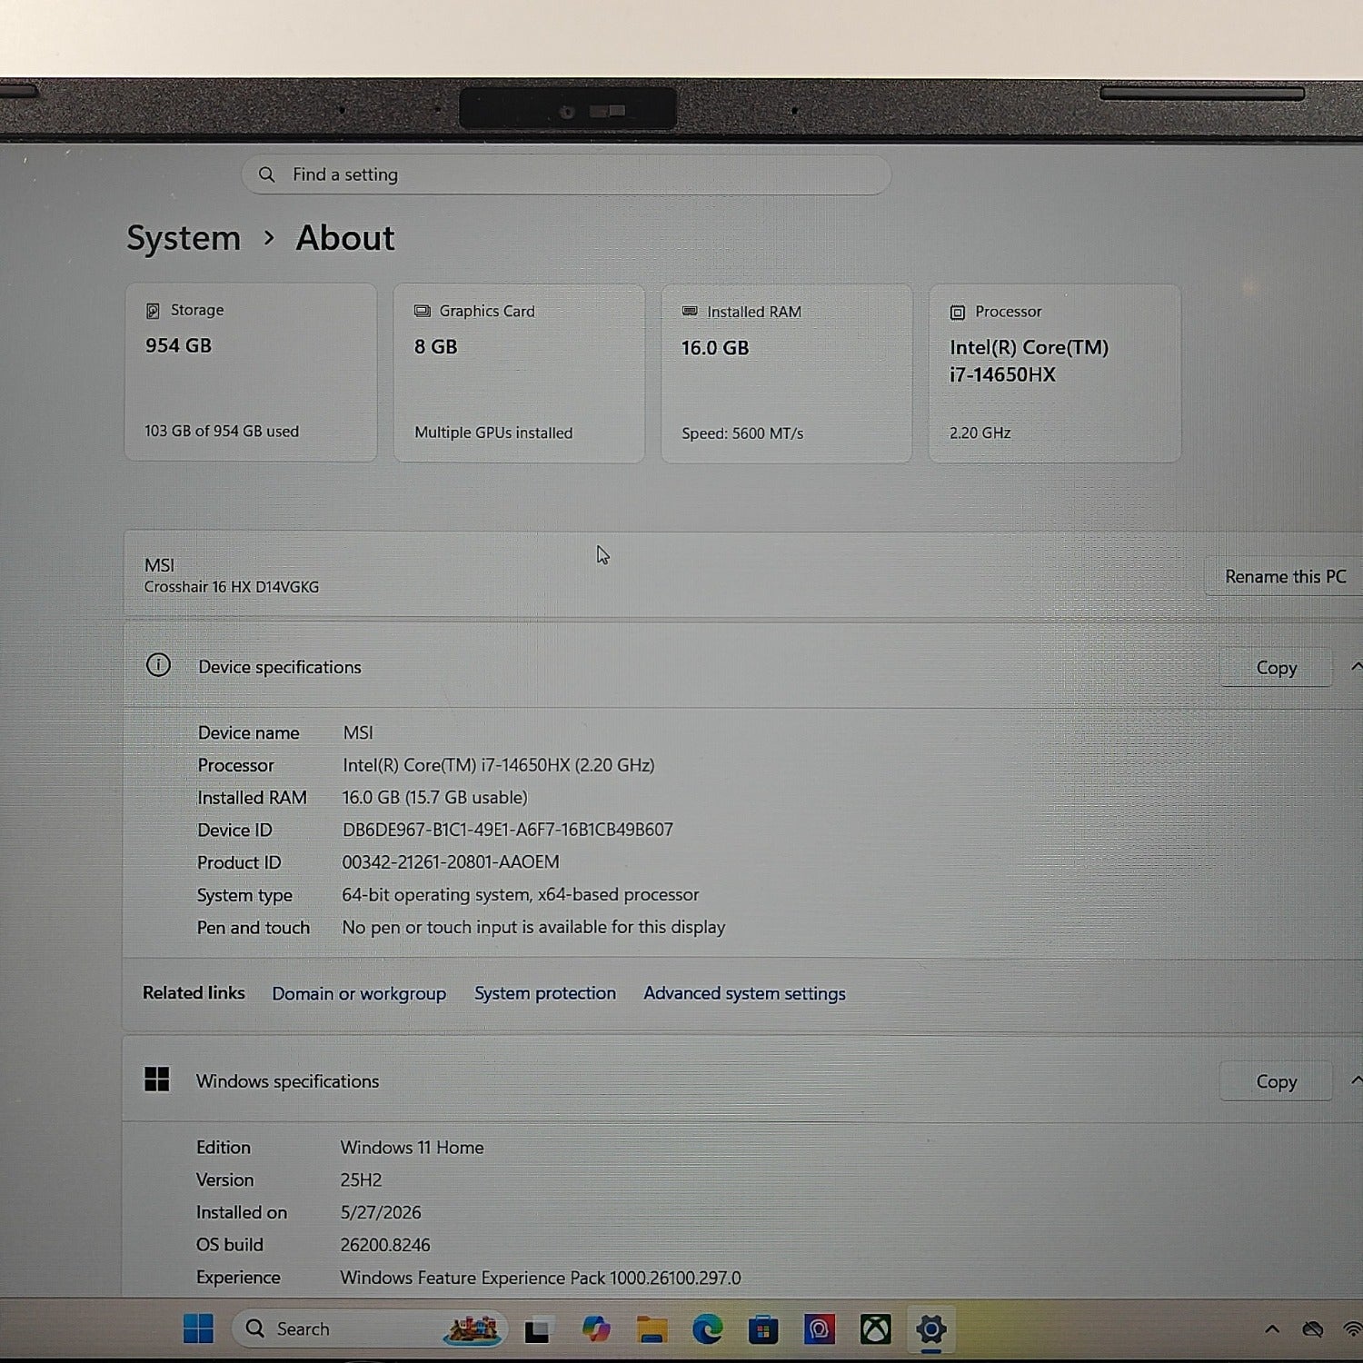Image resolution: width=1363 pixels, height=1363 pixels.
Task: Open File Explorer from the taskbar
Action: click(652, 1329)
